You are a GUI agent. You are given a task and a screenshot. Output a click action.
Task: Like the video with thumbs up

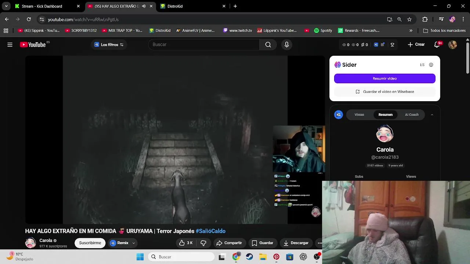point(186,243)
